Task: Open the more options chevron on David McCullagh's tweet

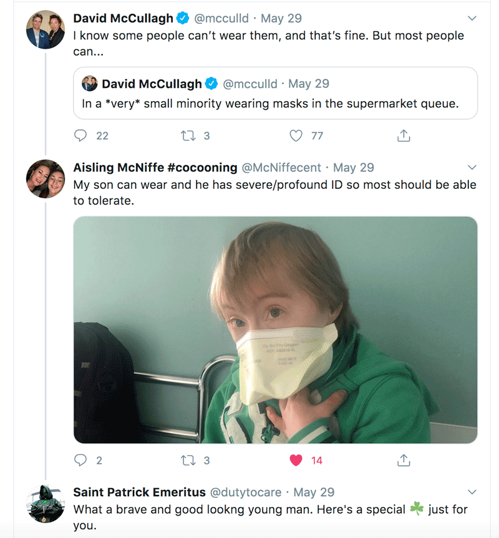Action: point(472,18)
